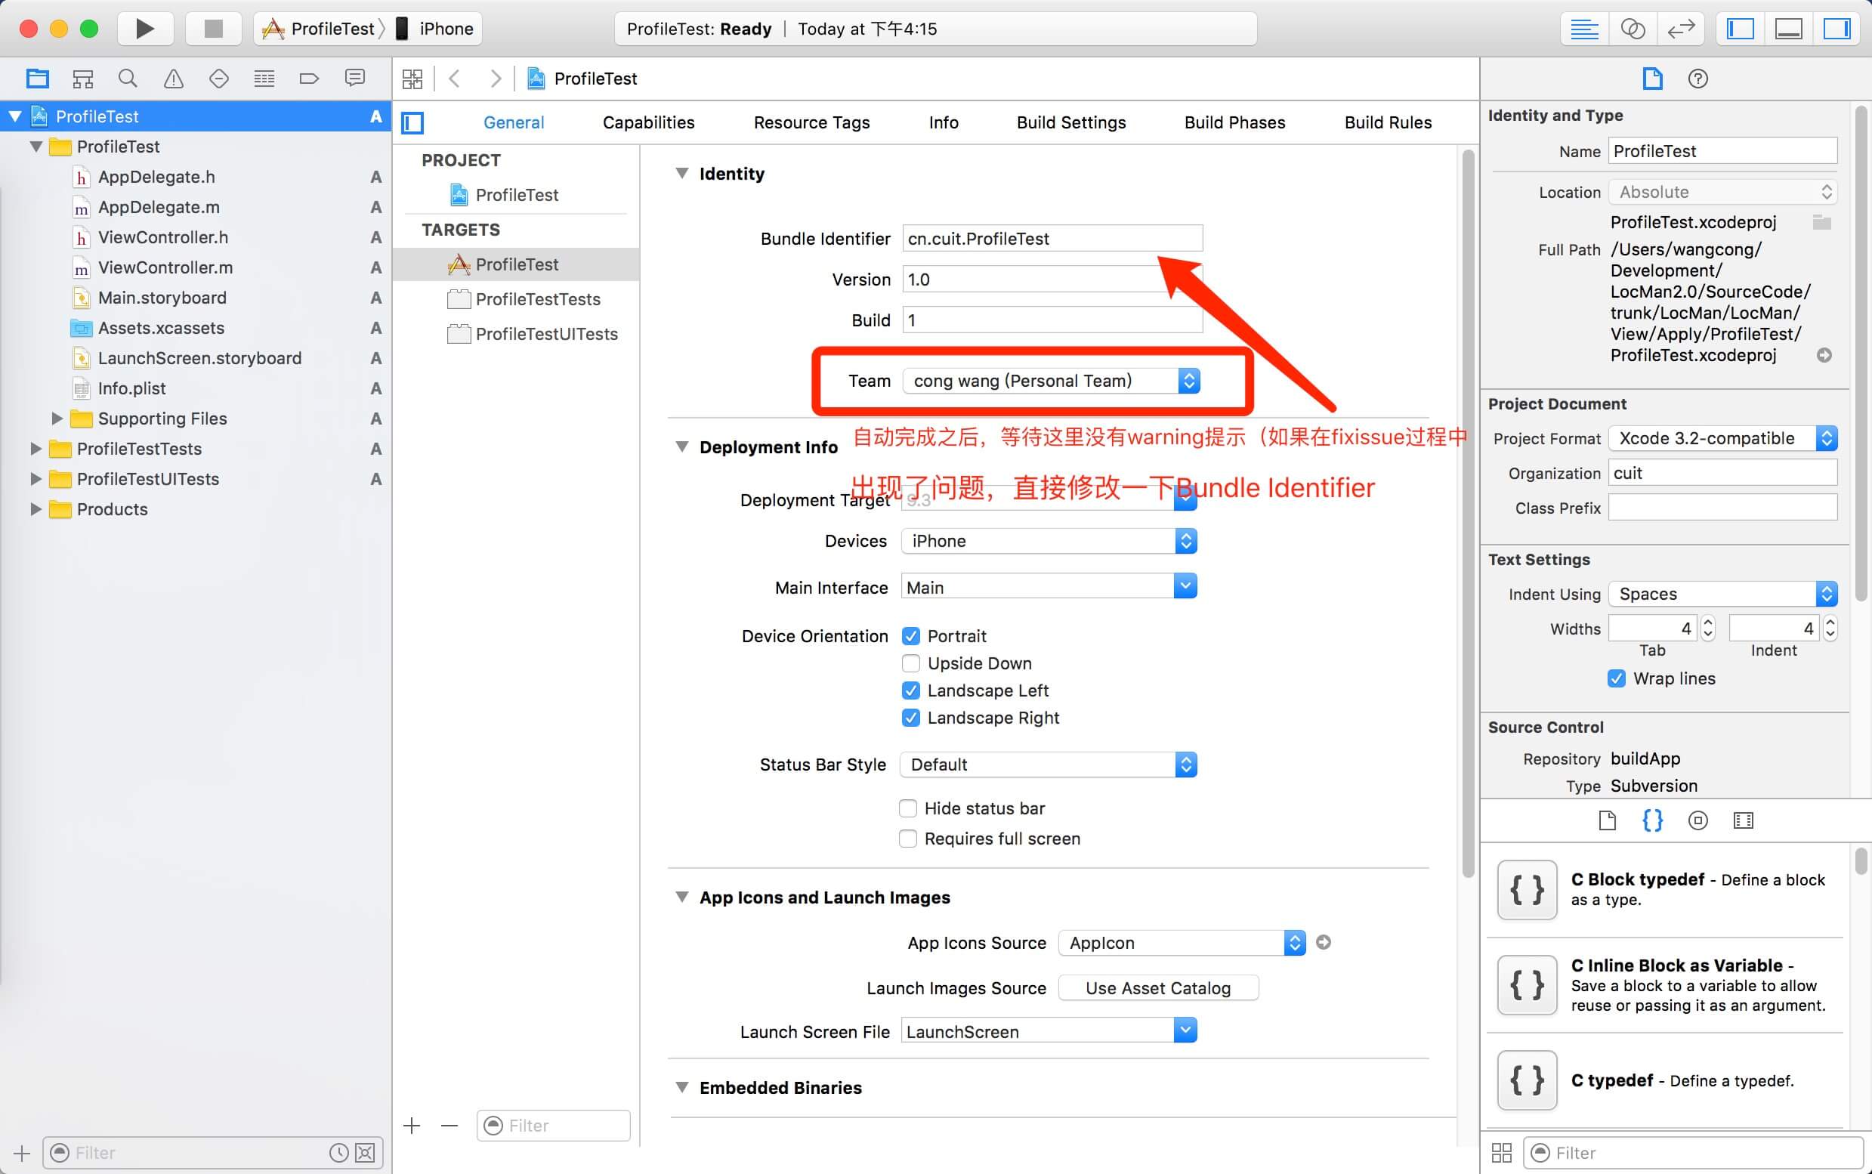Switch to the Resource Tags tab
This screenshot has height=1174, width=1872.
(x=811, y=122)
